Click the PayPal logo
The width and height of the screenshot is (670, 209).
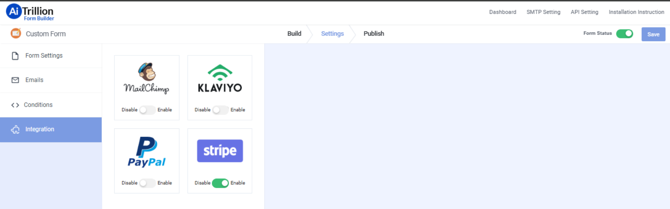pyautogui.click(x=146, y=152)
